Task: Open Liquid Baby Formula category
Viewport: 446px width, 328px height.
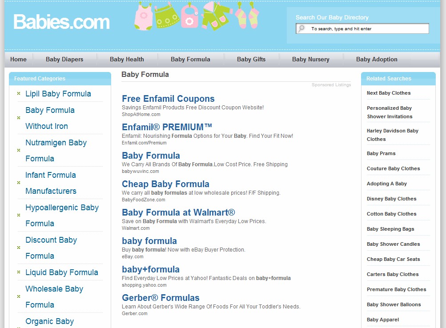Action: coord(62,272)
